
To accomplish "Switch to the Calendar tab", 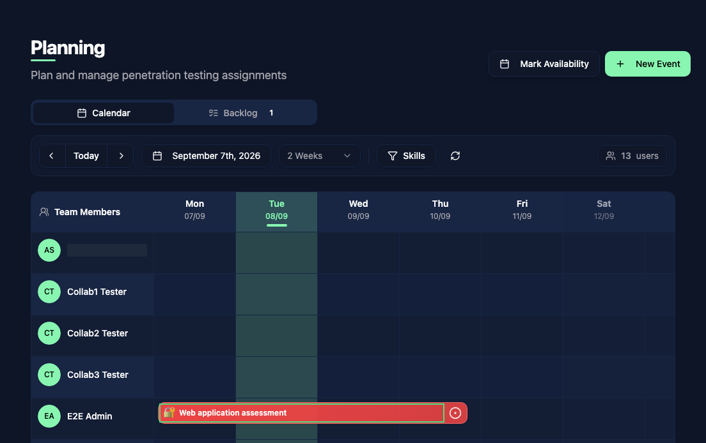I will [x=104, y=113].
